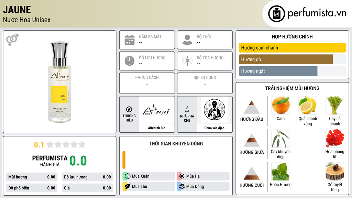Click the calendar icon for Năm ra mắt
The width and height of the screenshot is (352, 198).
point(130,40)
